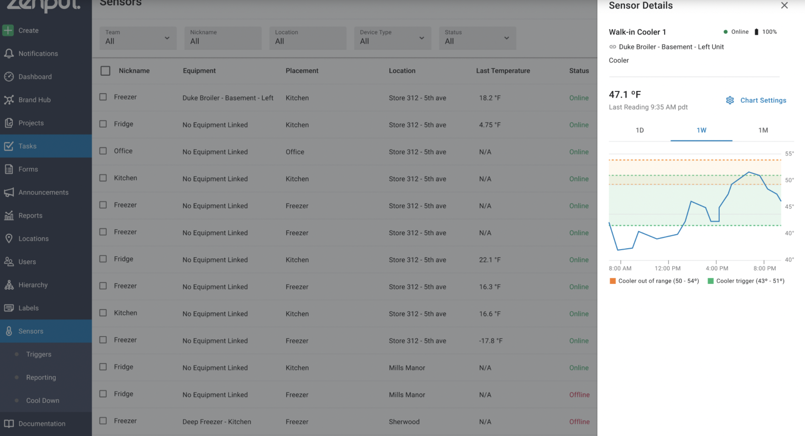Screen dimensions: 805x436
Task: Toggle the select-all checkbox in header
Action: click(105, 71)
